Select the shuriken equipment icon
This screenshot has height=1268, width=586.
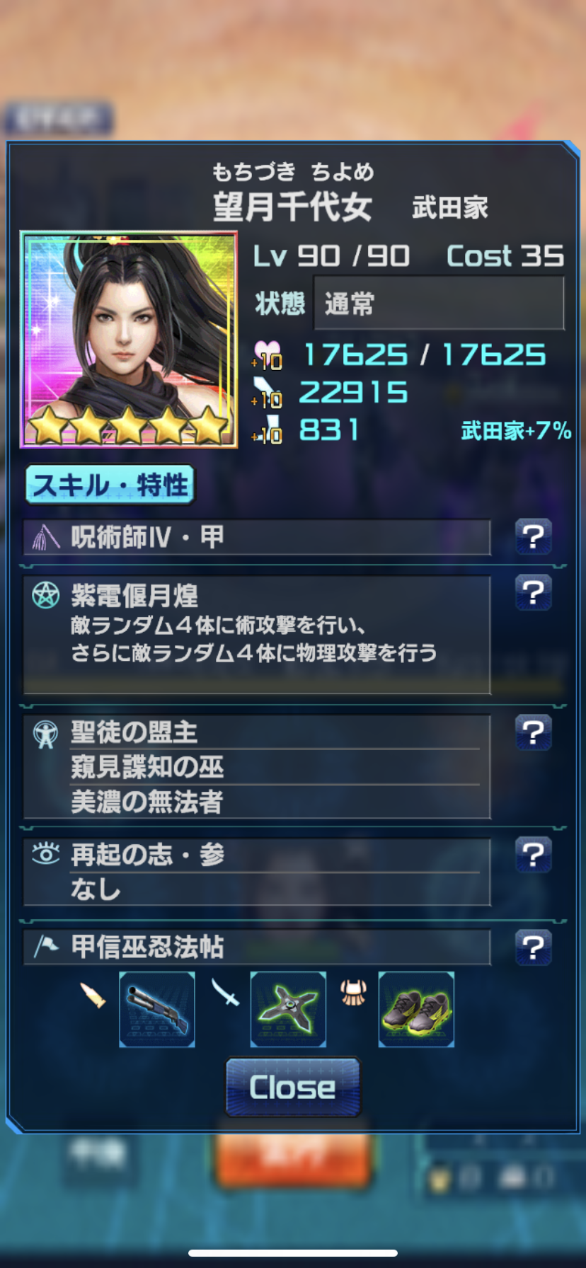(x=288, y=1009)
